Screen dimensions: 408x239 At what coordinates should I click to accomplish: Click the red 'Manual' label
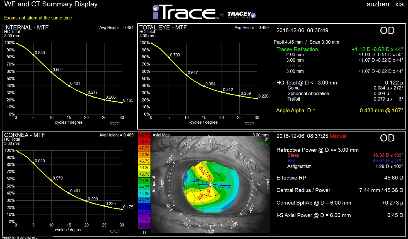click(x=338, y=136)
